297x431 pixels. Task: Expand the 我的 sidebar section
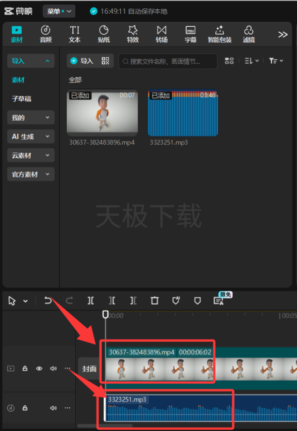tap(31, 118)
